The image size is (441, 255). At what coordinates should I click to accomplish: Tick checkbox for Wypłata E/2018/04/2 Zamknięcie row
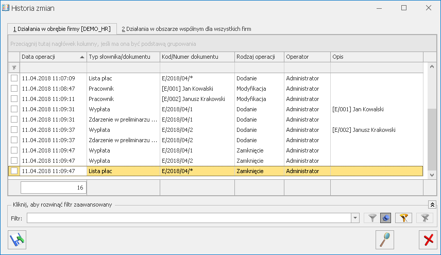pyautogui.click(x=14, y=161)
